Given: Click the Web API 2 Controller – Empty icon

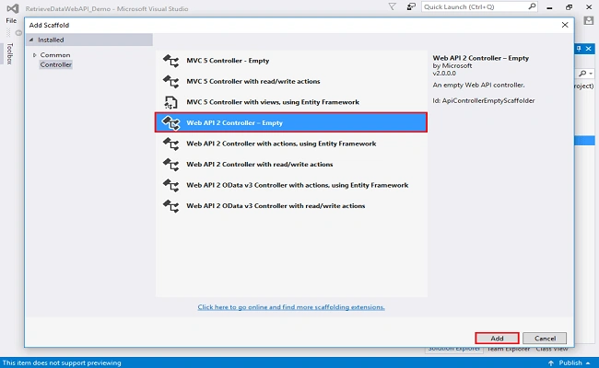Looking at the screenshot, I should click(x=170, y=122).
